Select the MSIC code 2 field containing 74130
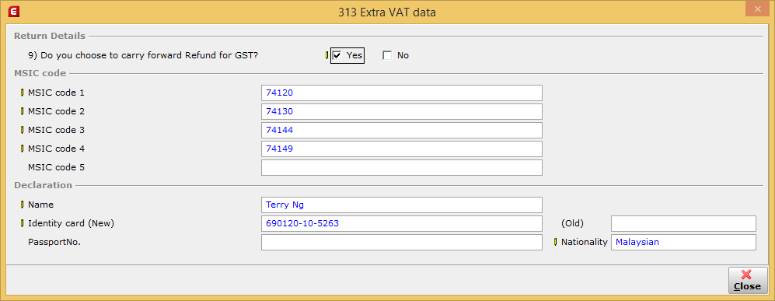 (402, 111)
